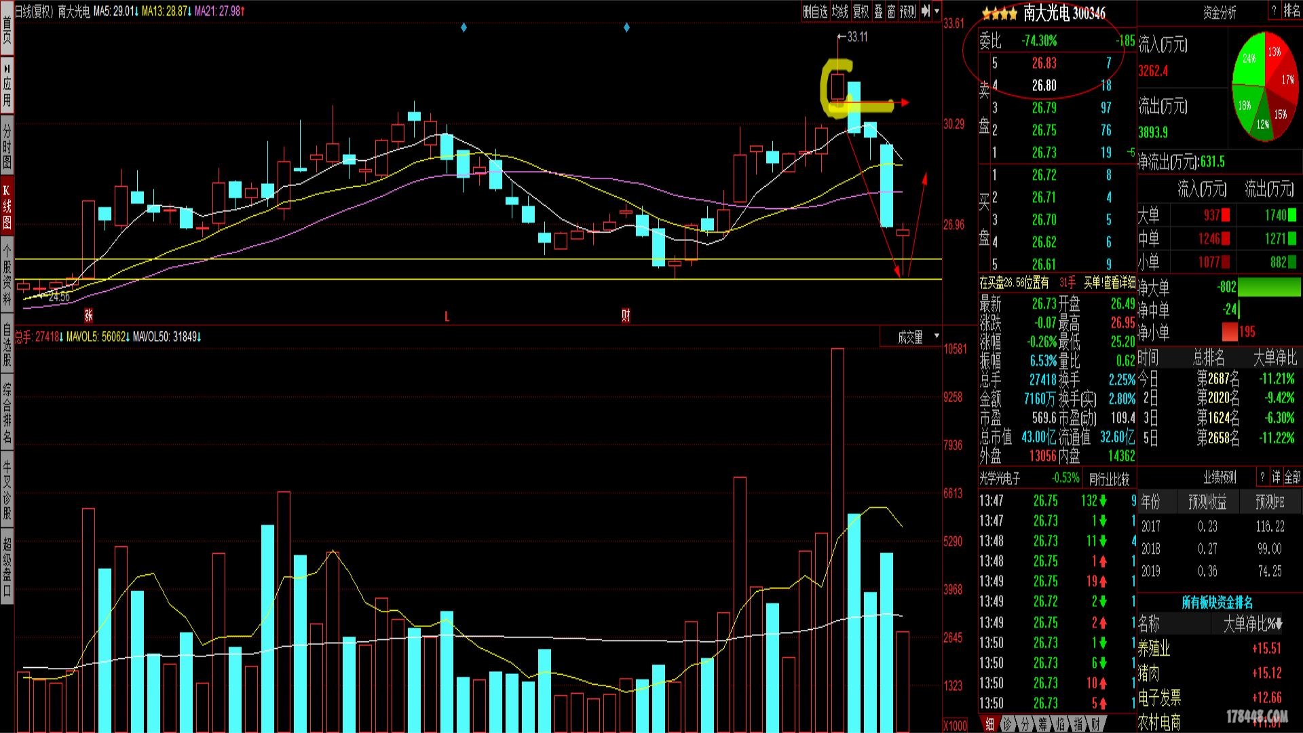Click the help question mark beside 资金分析

1274,11
